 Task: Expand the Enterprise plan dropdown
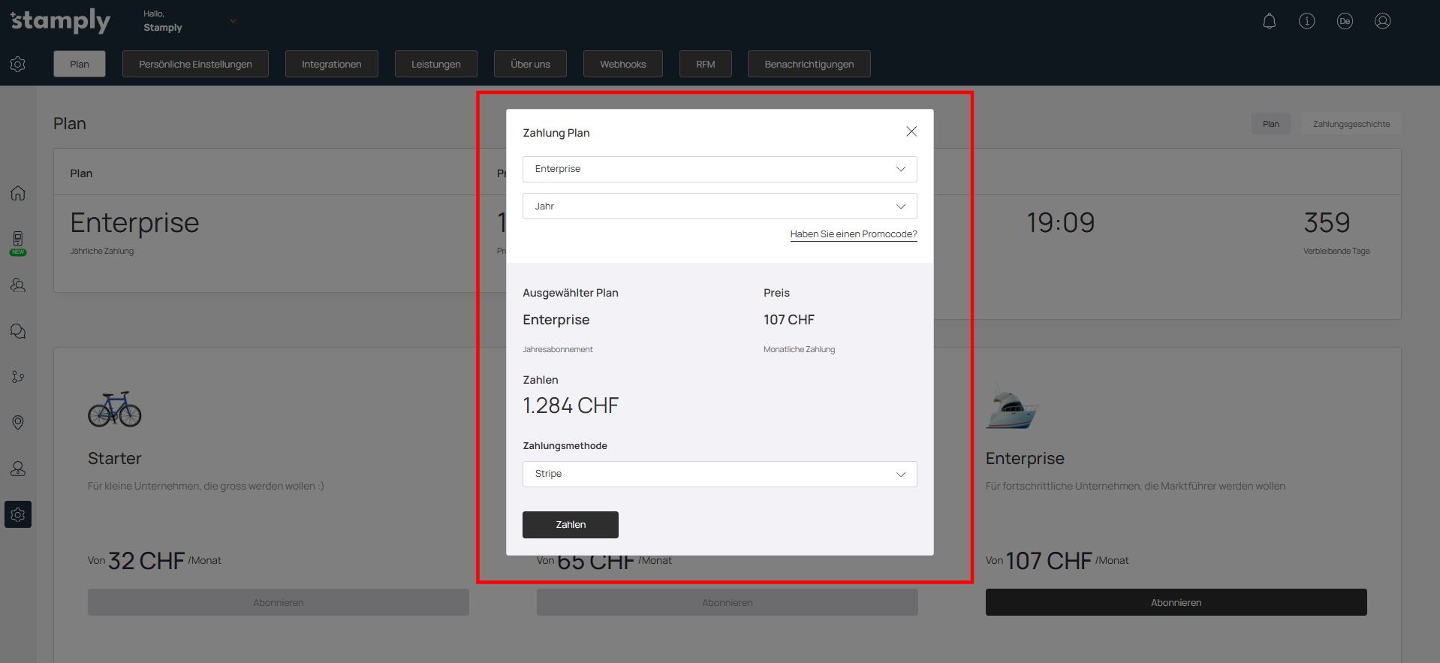(x=719, y=169)
